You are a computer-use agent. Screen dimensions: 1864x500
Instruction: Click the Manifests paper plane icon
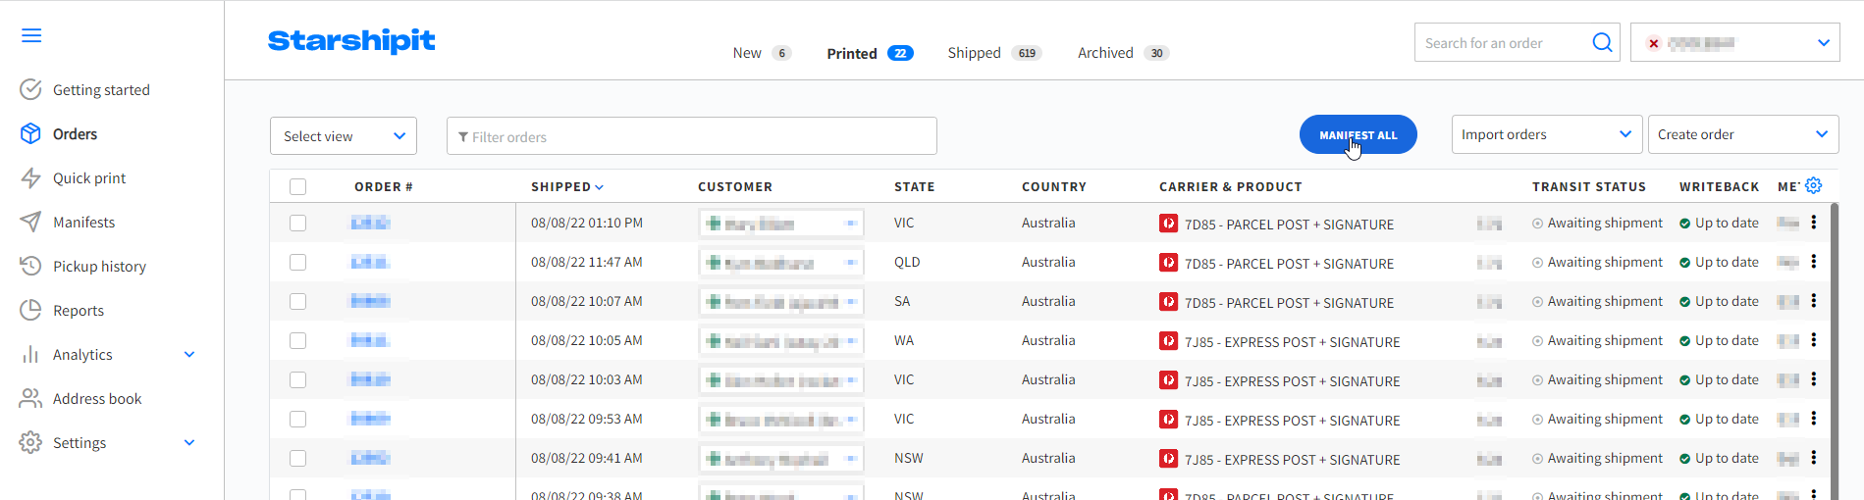coord(30,222)
